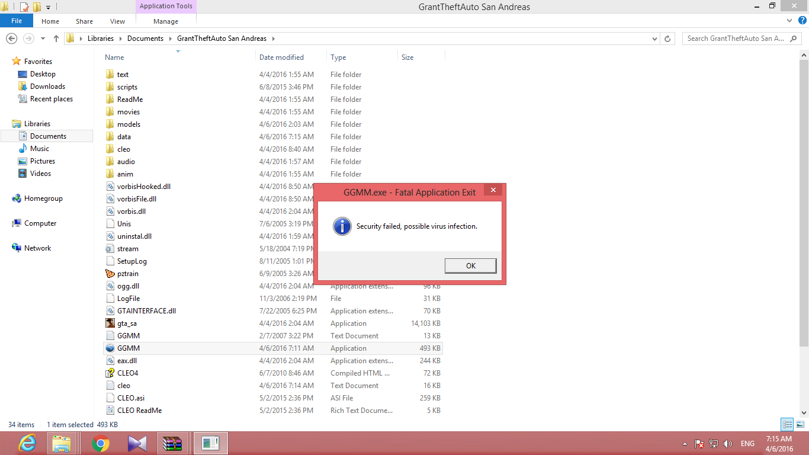The image size is (809, 455).
Task: Sort by Date modified column header
Action: (x=281, y=57)
